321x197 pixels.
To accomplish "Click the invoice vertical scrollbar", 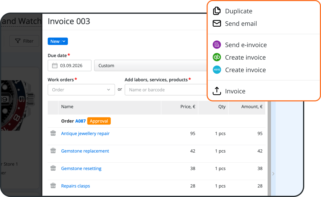I will (269, 148).
